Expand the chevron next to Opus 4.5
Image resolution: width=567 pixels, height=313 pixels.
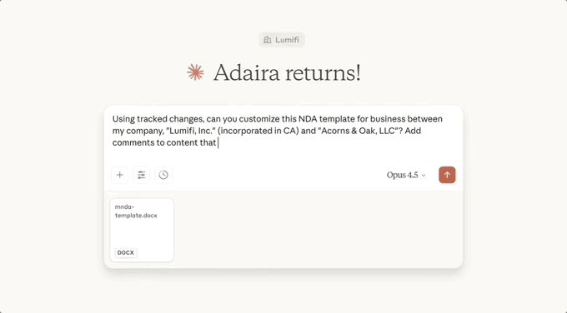(x=424, y=176)
